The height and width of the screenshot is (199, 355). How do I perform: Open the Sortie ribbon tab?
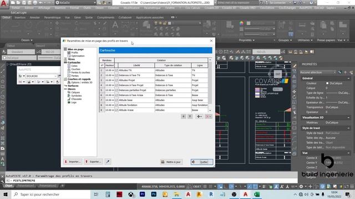tap(89, 17)
